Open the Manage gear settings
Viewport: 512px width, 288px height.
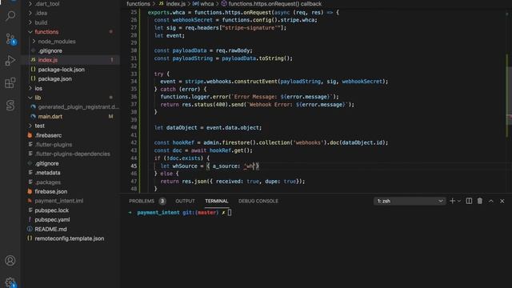(x=10, y=282)
